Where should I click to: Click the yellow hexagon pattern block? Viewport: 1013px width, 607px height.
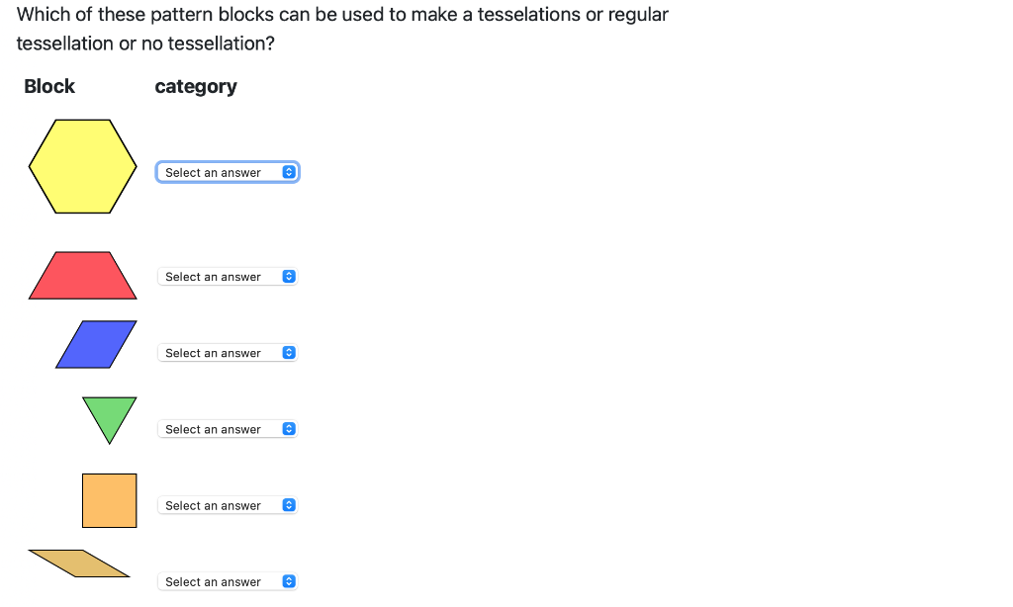point(82,165)
